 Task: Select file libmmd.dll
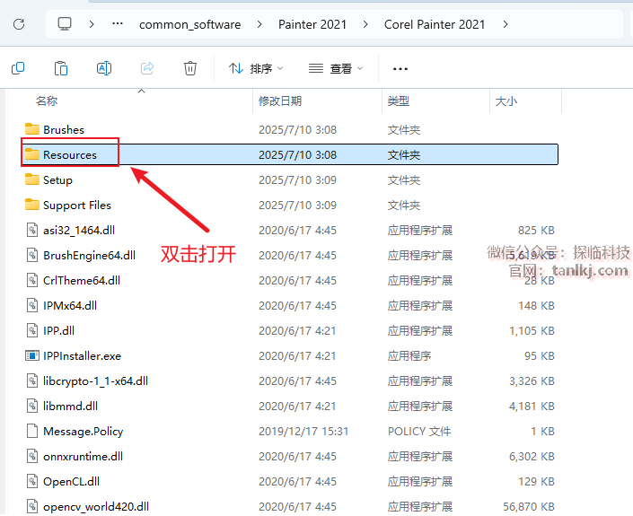click(70, 407)
